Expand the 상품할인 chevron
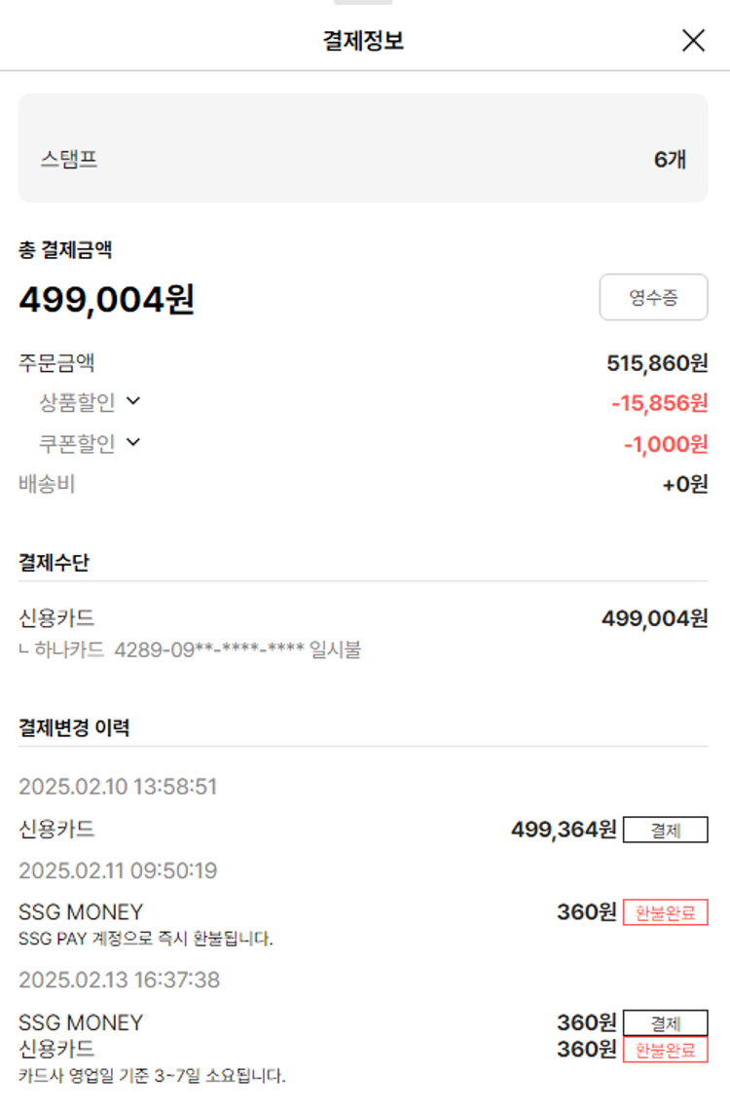The image size is (730, 1112). tap(133, 400)
